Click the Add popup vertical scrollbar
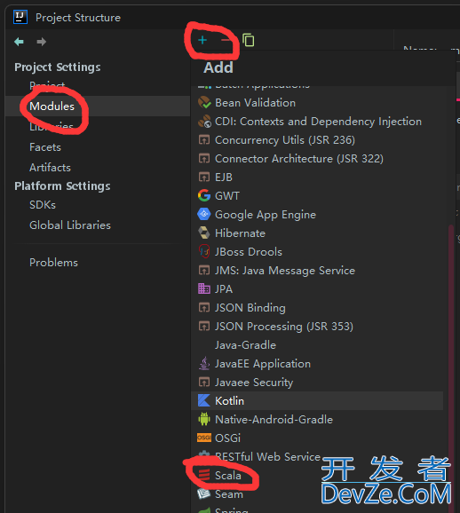This screenshot has width=460, height=513. click(x=451, y=367)
